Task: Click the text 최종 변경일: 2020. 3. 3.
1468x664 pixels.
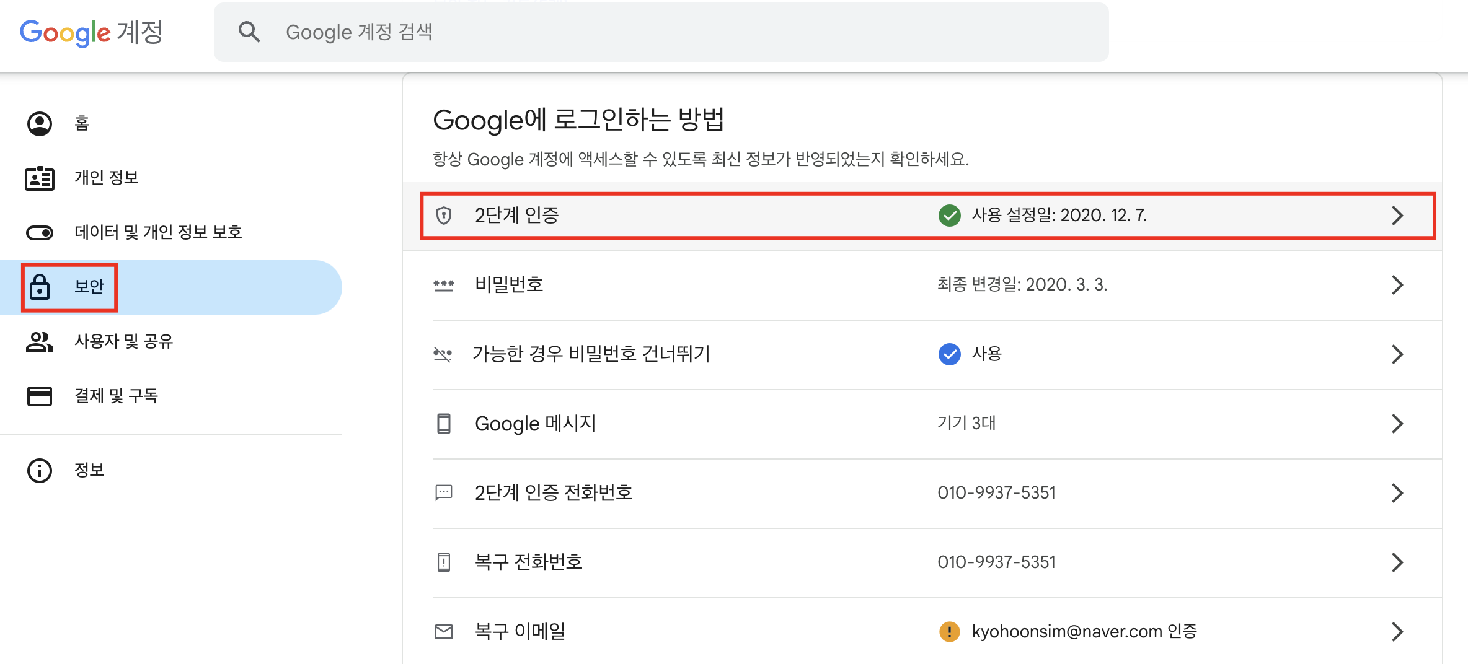Action: pyautogui.click(x=1022, y=285)
